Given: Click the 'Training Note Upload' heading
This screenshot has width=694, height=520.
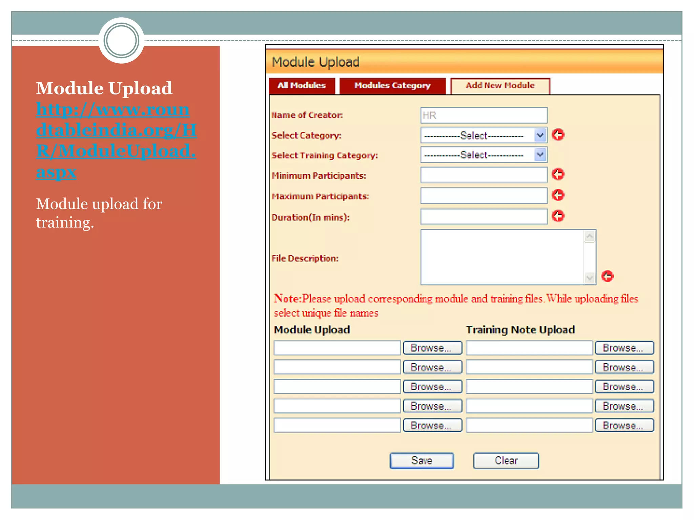Looking at the screenshot, I should click(x=520, y=330).
